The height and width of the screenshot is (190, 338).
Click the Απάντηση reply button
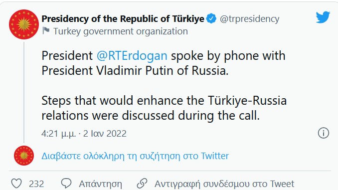click(x=100, y=184)
